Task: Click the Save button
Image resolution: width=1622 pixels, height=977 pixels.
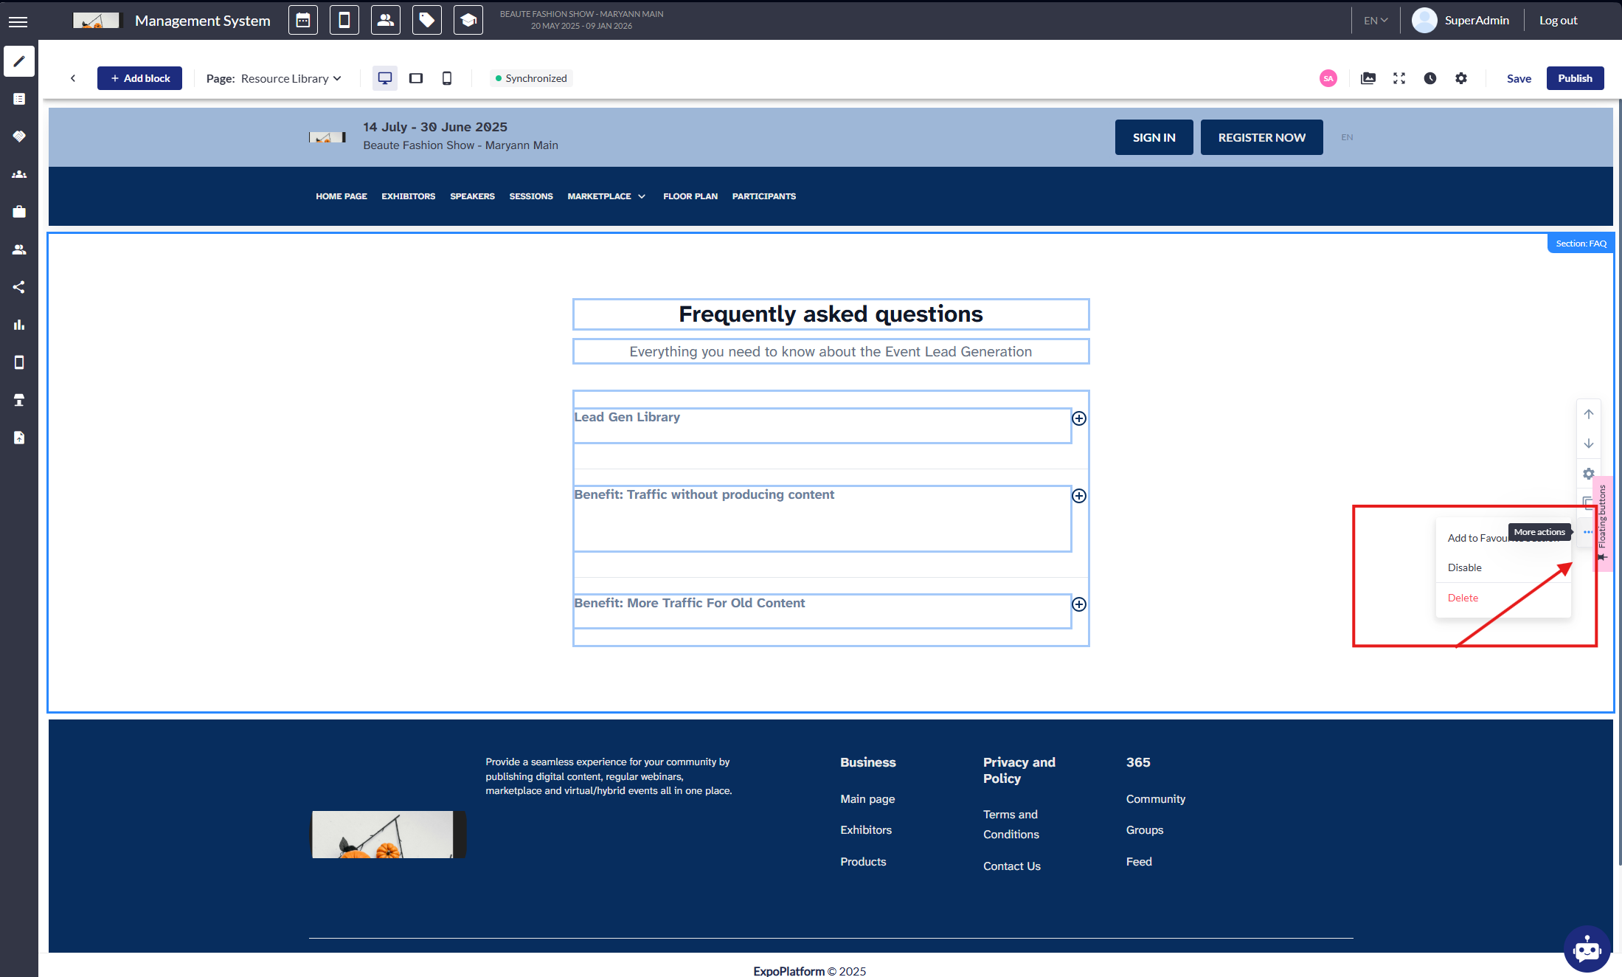Action: coord(1519,78)
